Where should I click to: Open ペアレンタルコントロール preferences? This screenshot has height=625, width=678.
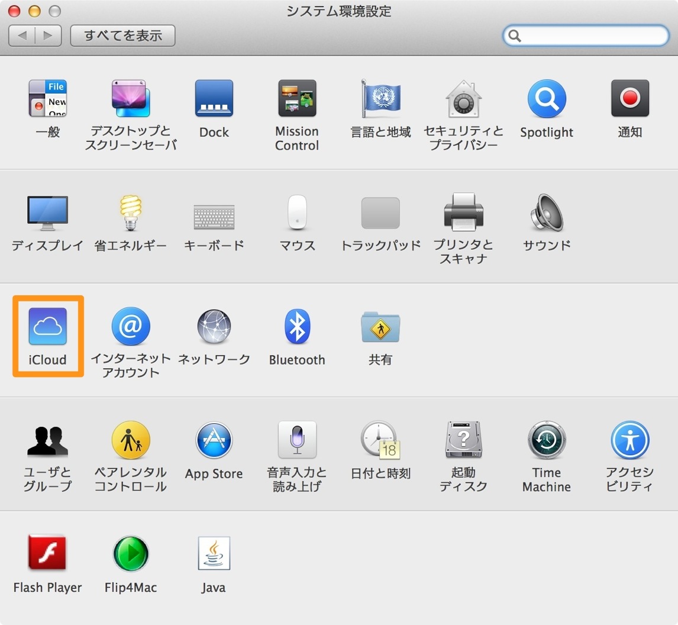click(131, 440)
